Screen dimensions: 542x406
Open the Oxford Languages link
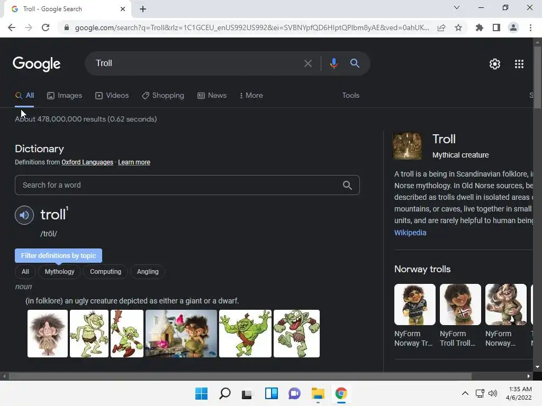[x=87, y=162]
